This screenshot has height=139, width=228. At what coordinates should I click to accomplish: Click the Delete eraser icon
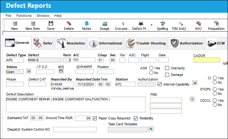[69, 23]
